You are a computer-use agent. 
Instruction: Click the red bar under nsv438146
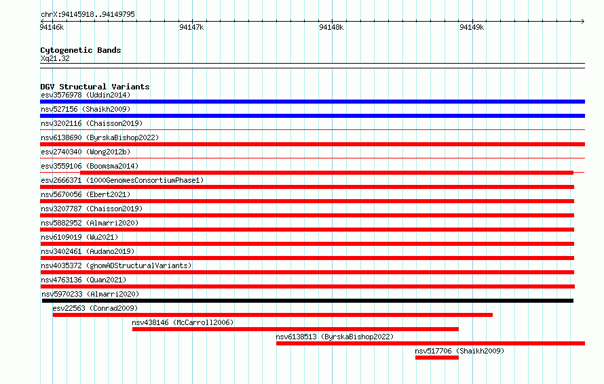pos(295,329)
